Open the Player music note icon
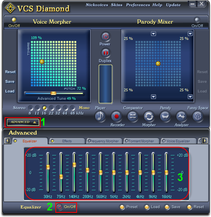Image resolution: width=211 pixels, height=217 pixels. coord(100,116)
